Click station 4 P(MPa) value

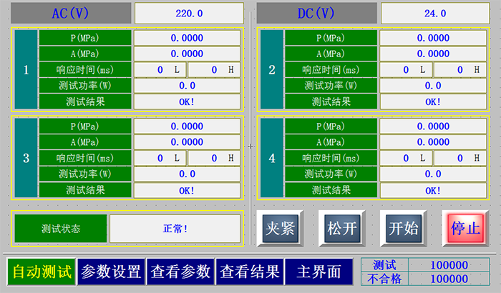click(x=433, y=126)
